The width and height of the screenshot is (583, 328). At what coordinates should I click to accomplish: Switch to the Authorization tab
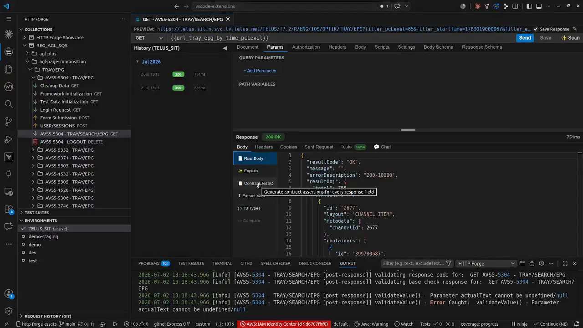click(x=306, y=47)
